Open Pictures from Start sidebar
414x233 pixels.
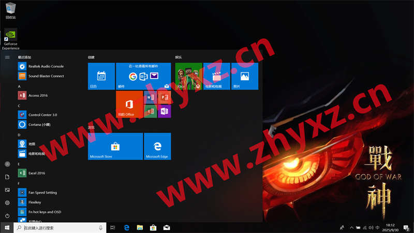(7, 190)
